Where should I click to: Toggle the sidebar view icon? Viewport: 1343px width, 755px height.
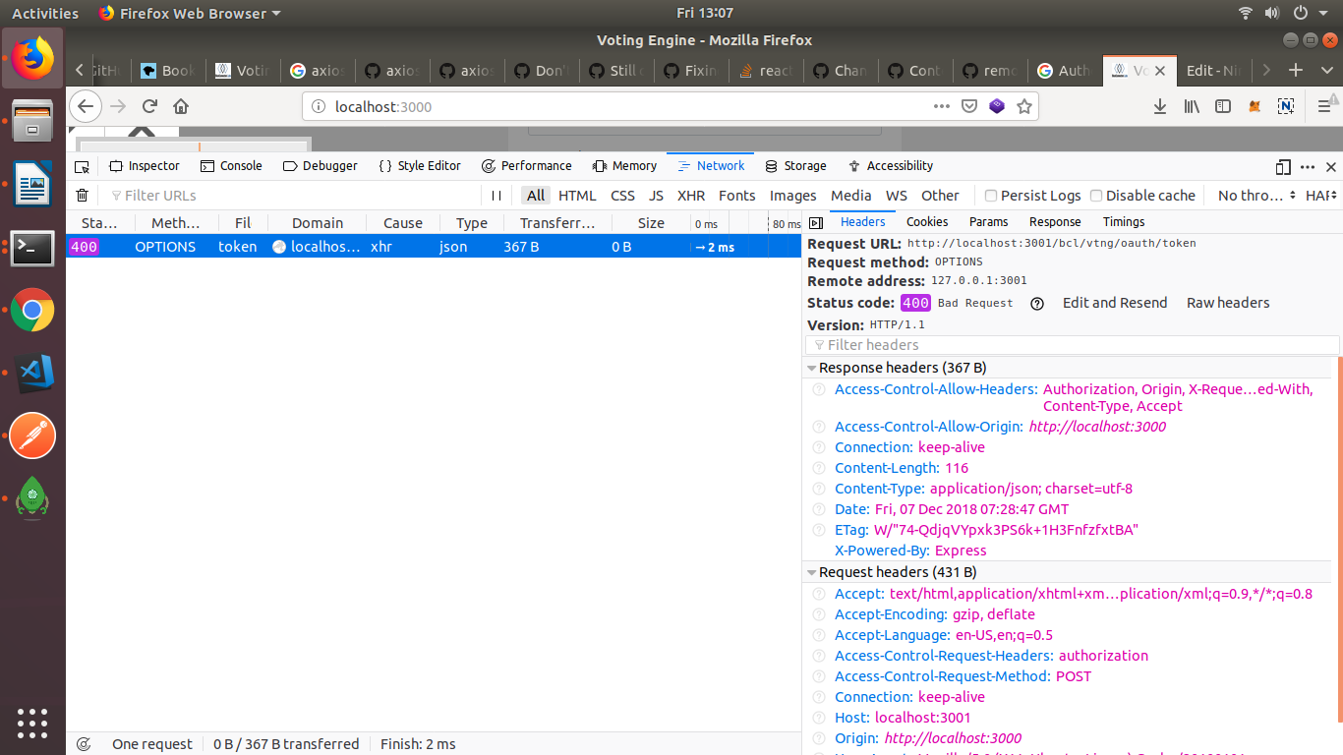click(1223, 106)
